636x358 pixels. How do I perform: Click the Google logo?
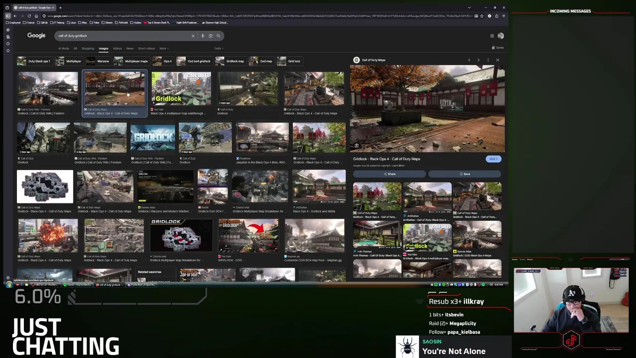click(x=36, y=35)
